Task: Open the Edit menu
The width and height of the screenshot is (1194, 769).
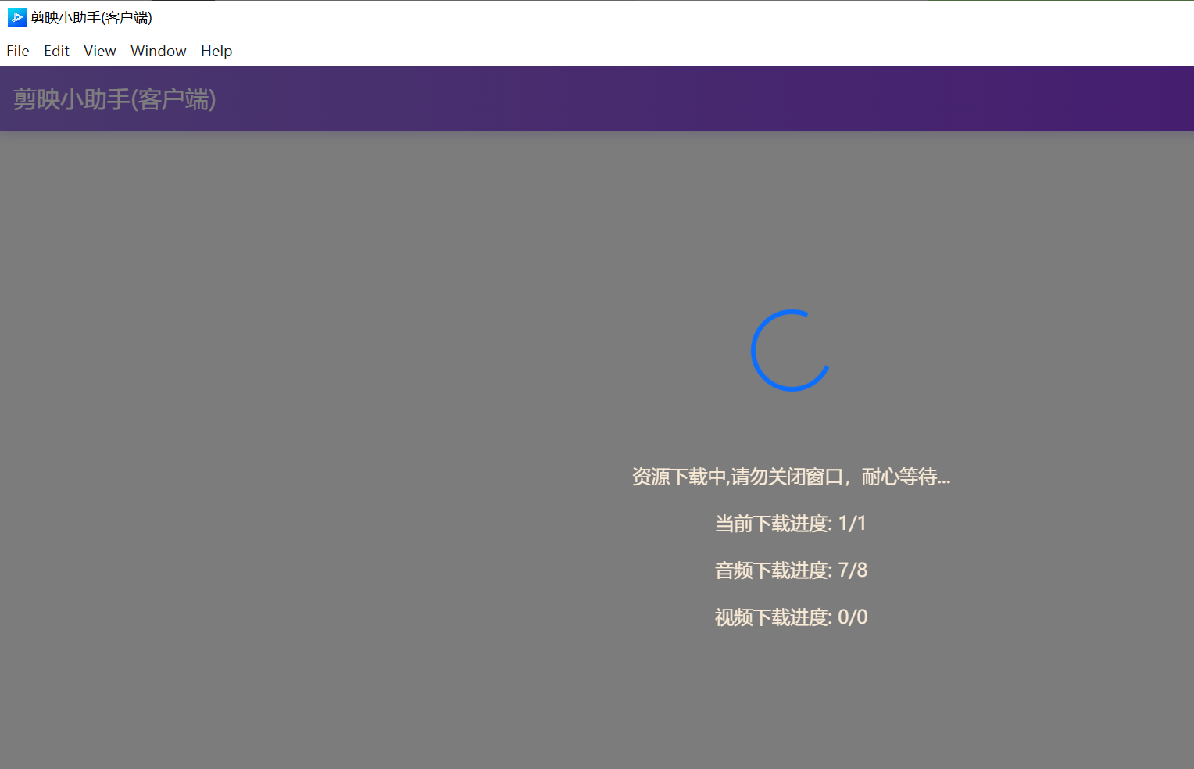Action: pyautogui.click(x=56, y=51)
